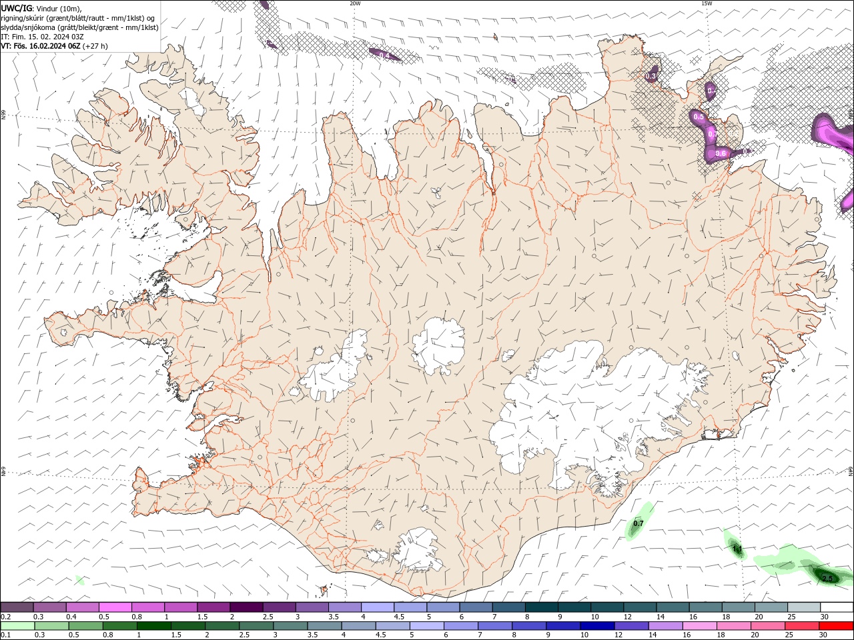This screenshot has width=854, height=640.
Task: Select the bright pink 0.5 swatch in the upper legend
Action: [115, 607]
